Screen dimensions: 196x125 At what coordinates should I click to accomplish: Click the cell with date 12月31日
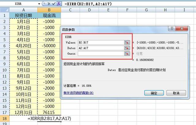[x=23, y=112]
